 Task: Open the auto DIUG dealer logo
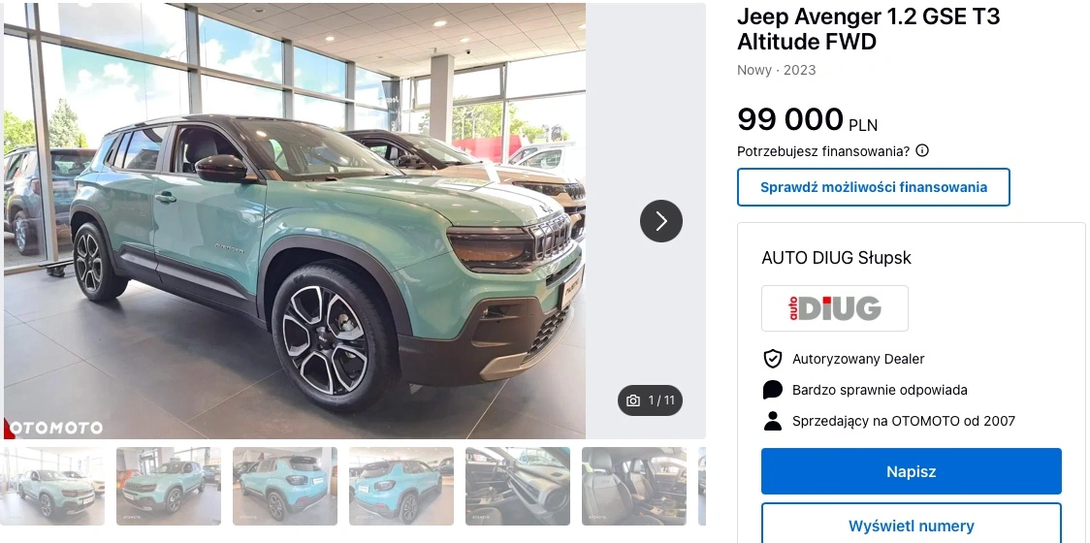[834, 308]
